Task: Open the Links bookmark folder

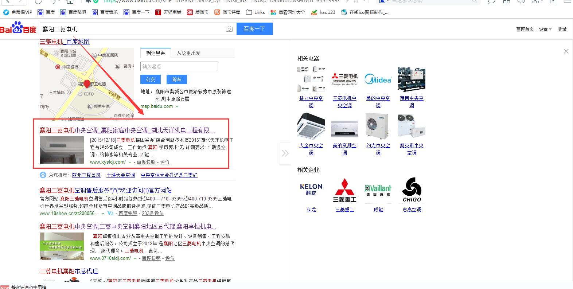Action: click(x=256, y=12)
